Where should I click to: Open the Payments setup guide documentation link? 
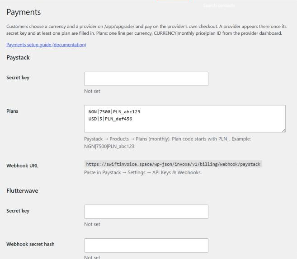point(46,45)
